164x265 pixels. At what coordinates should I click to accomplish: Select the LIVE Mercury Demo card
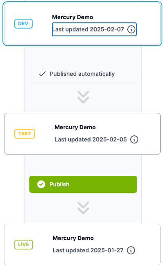point(82,244)
